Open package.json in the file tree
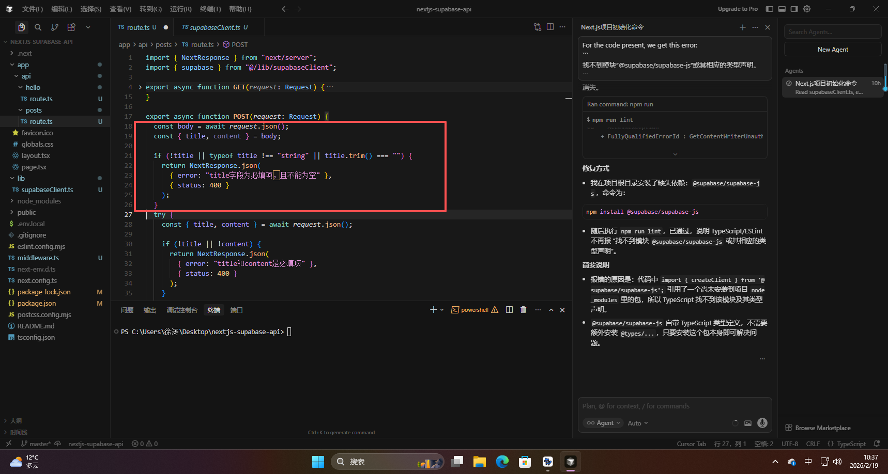The width and height of the screenshot is (888, 474). click(x=37, y=303)
